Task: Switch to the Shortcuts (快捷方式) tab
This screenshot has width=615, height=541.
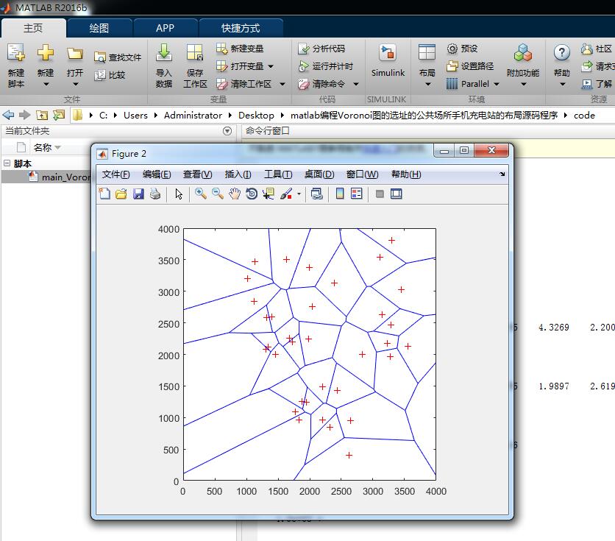Action: point(241,28)
